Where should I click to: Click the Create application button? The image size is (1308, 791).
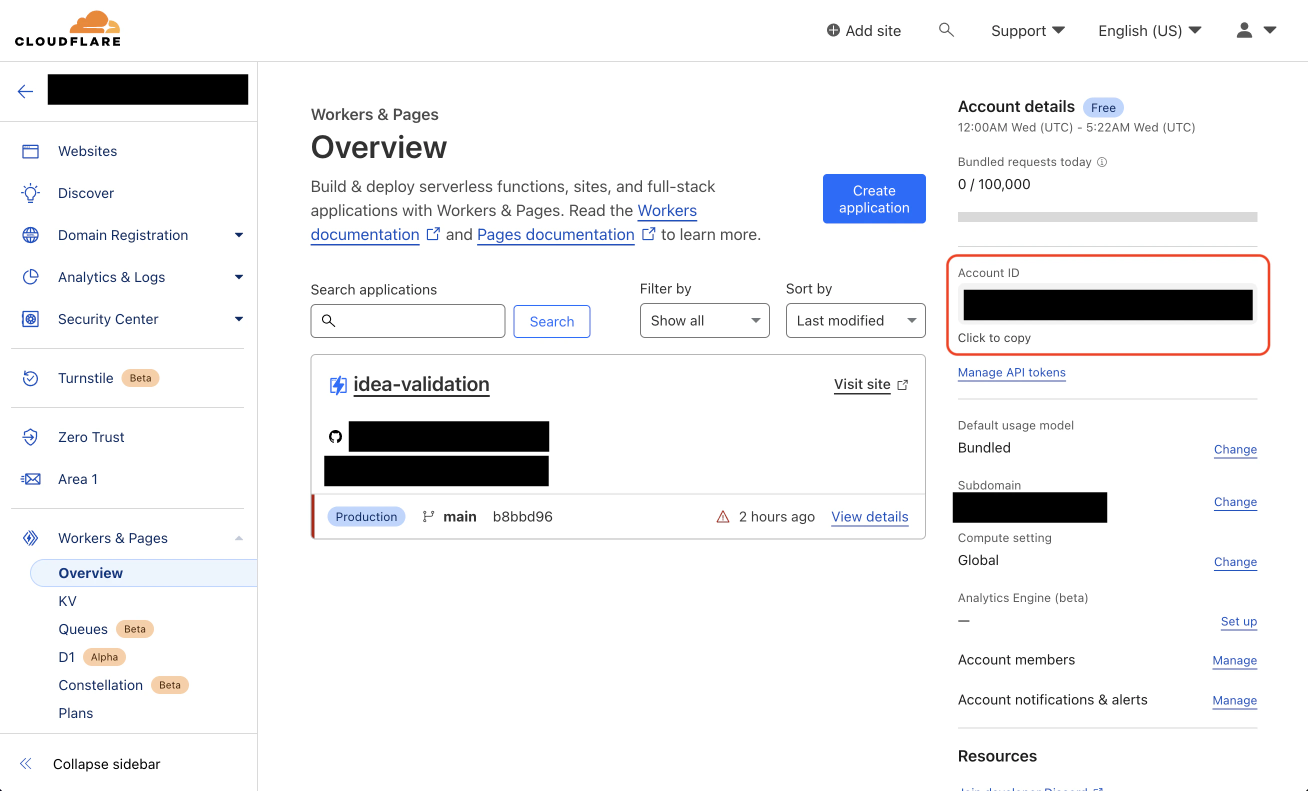pyautogui.click(x=874, y=198)
